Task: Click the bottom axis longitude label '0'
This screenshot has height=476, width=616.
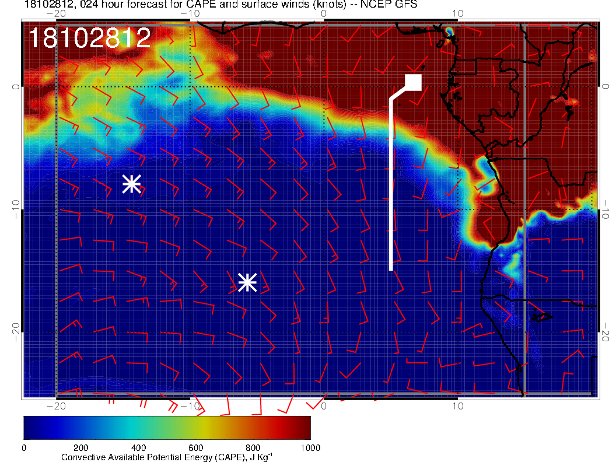Action: click(x=324, y=406)
